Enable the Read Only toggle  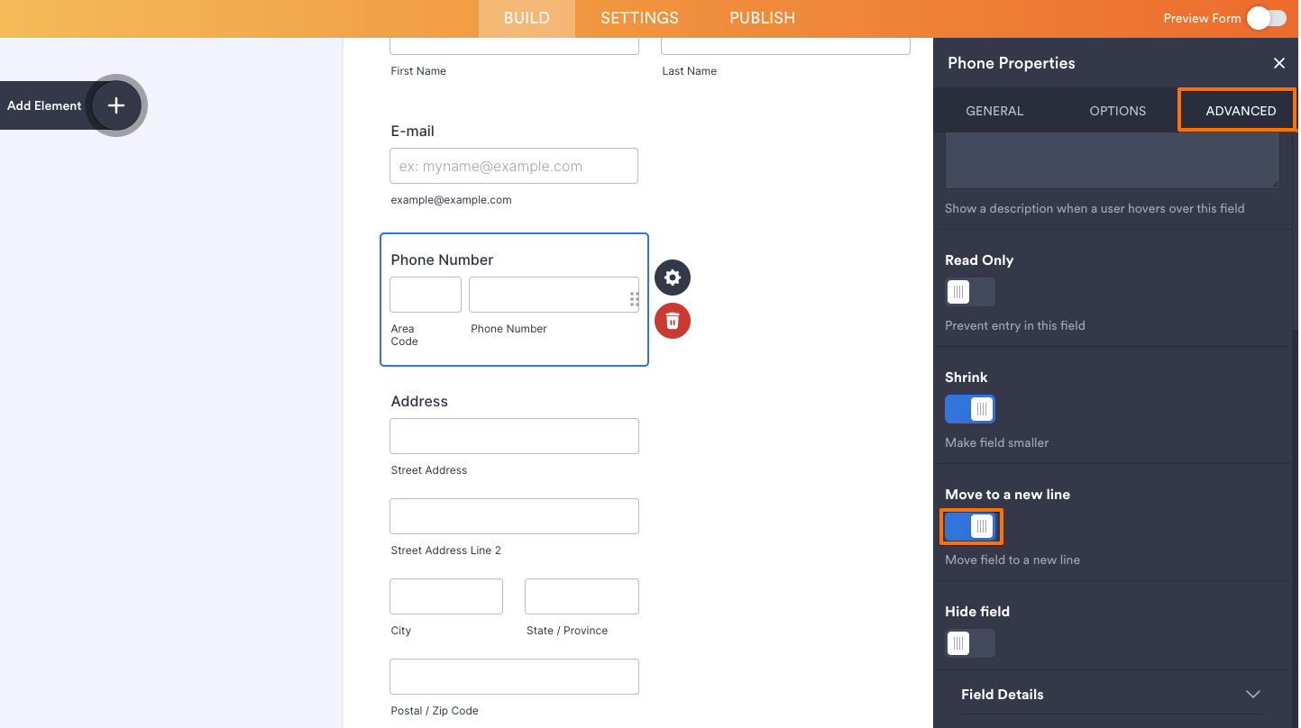[969, 291]
